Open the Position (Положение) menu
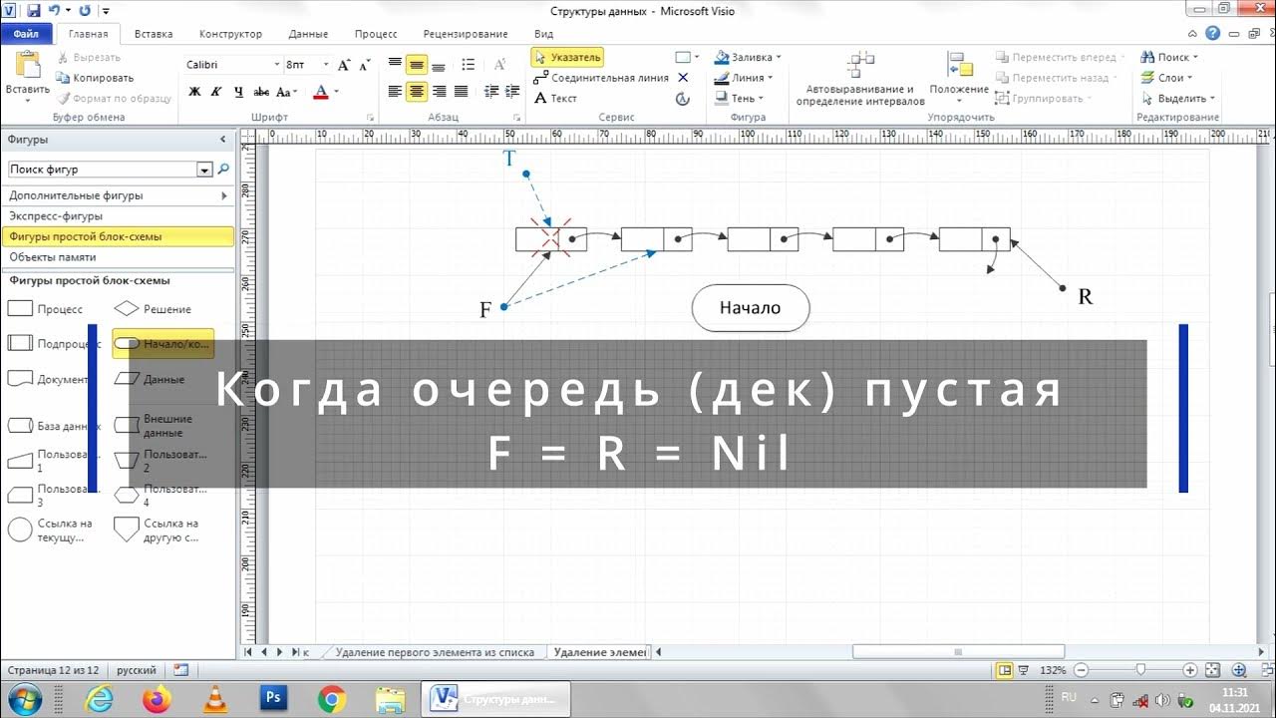 [x=959, y=77]
